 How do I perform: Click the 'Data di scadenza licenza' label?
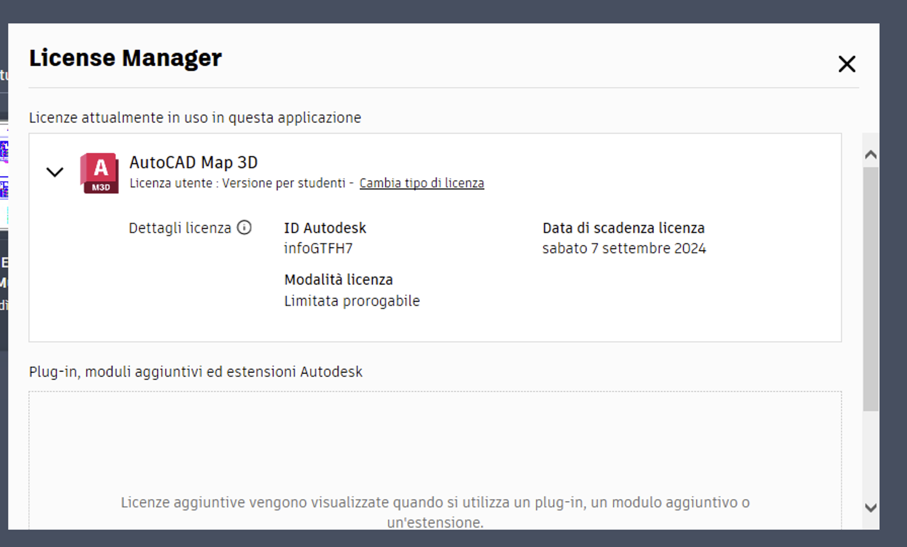pyautogui.click(x=623, y=228)
